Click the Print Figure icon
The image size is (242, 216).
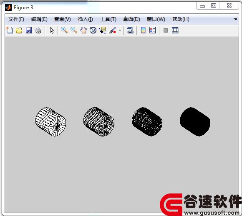pyautogui.click(x=38, y=30)
